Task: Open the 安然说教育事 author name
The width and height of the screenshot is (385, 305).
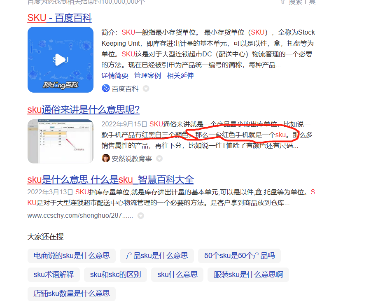Action: tap(132, 158)
